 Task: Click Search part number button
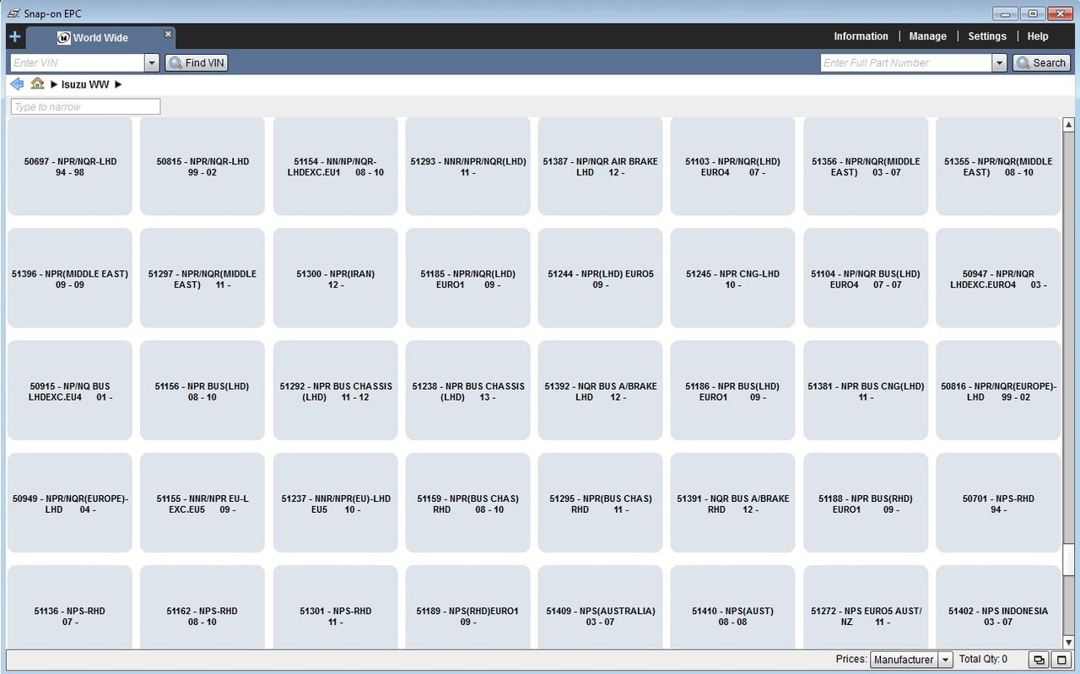click(1041, 63)
